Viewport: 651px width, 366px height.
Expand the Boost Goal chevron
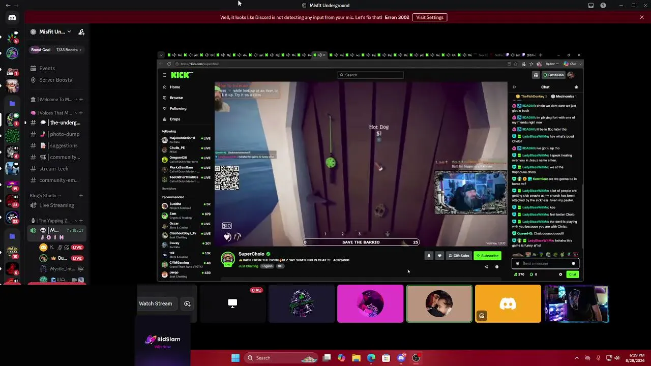[x=80, y=50]
